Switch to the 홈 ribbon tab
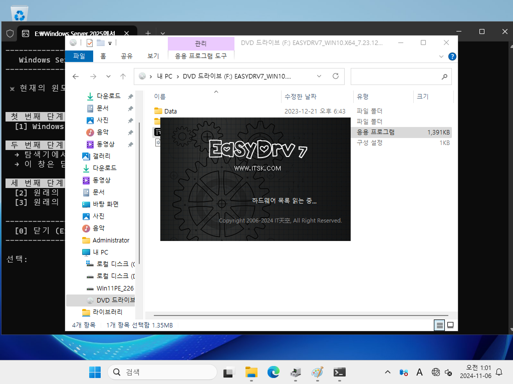 coord(103,56)
